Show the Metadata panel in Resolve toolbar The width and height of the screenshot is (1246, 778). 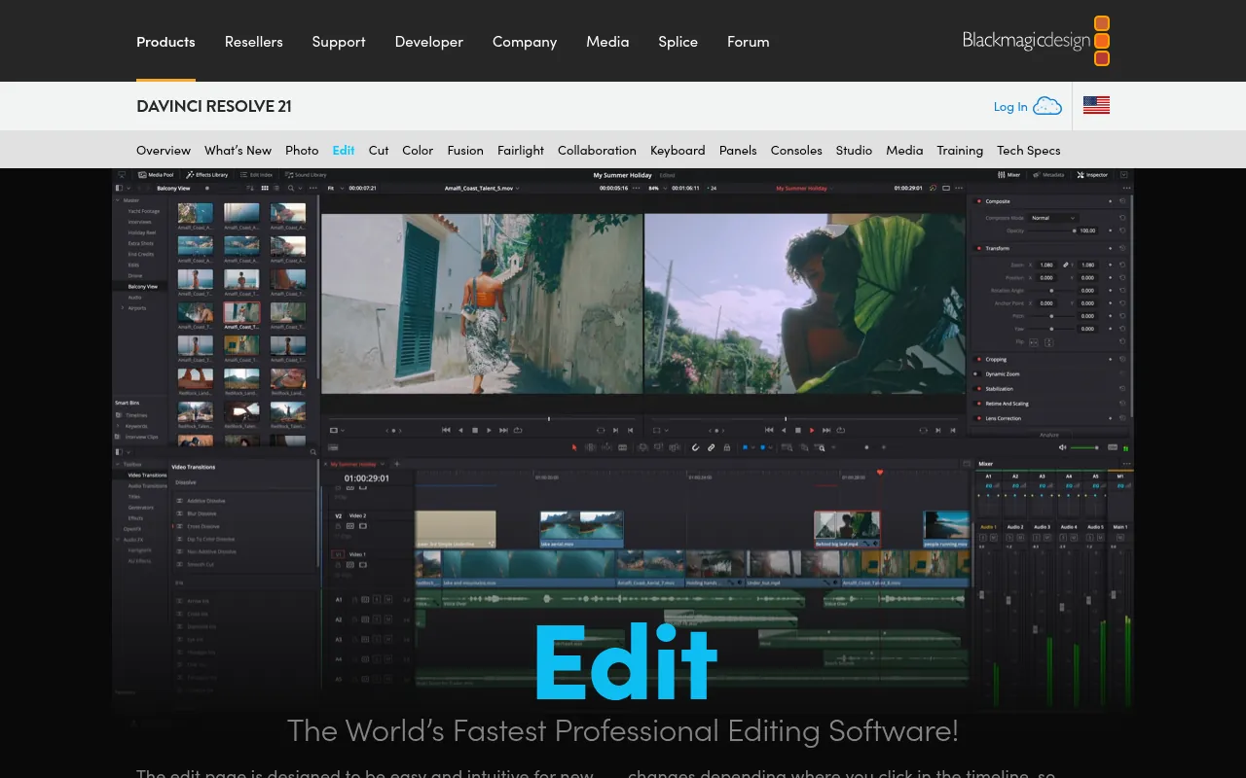[1048, 175]
